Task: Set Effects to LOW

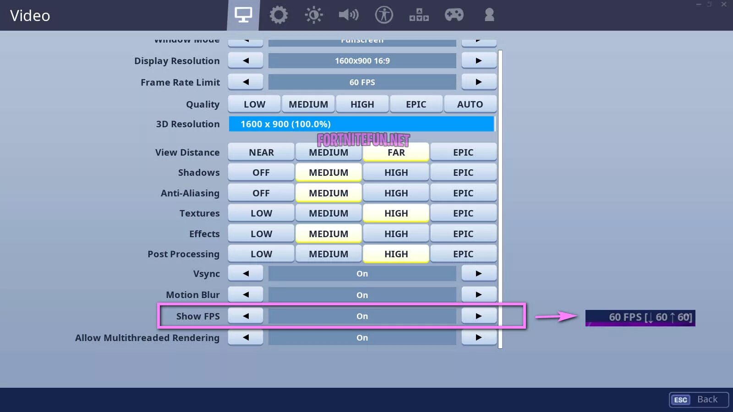Action: 261,233
